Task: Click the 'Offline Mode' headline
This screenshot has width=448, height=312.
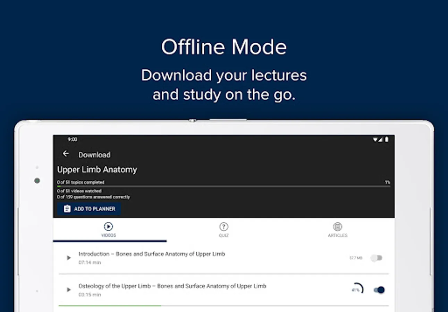Action: click(224, 47)
